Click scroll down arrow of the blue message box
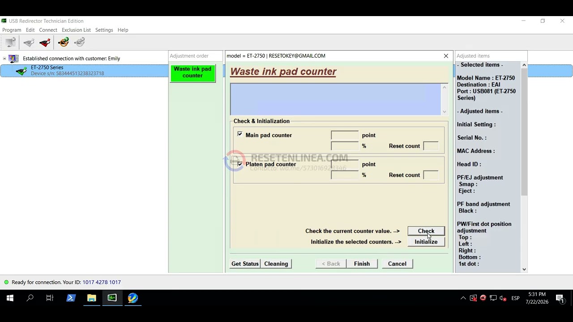This screenshot has width=573, height=322. coord(444,112)
